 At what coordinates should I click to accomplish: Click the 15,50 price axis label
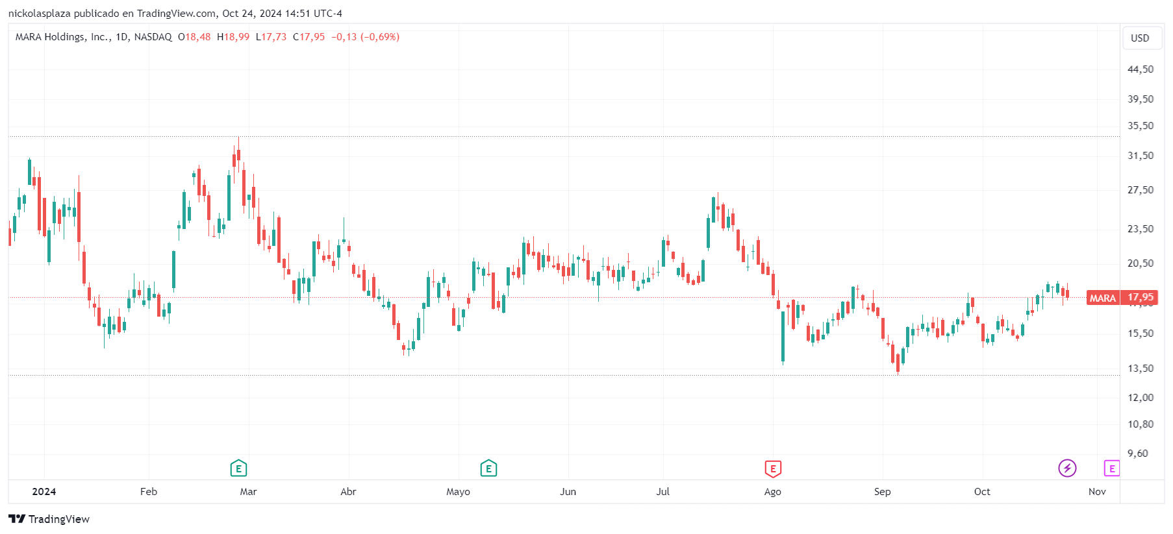point(1141,334)
